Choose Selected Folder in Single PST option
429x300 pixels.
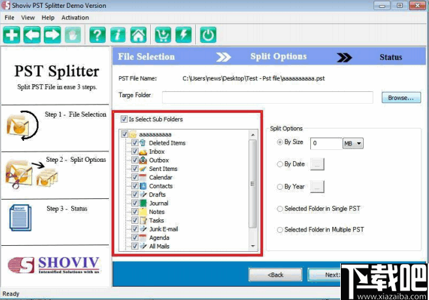click(279, 209)
